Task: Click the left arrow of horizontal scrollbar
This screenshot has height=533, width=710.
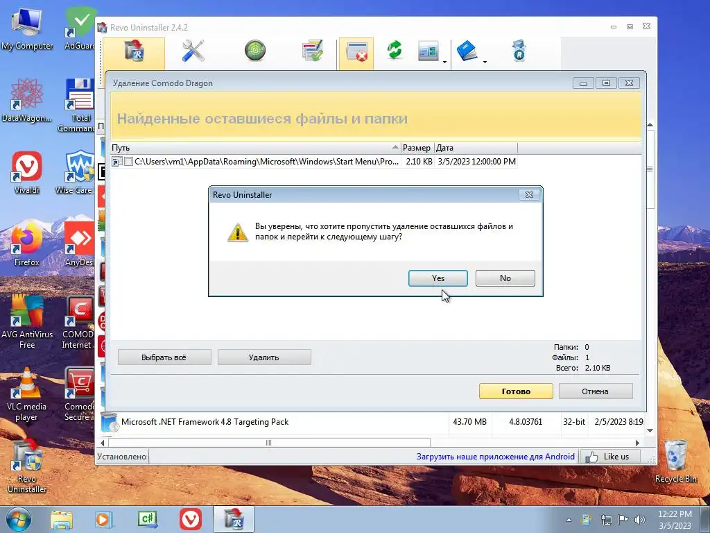Action: 103,443
